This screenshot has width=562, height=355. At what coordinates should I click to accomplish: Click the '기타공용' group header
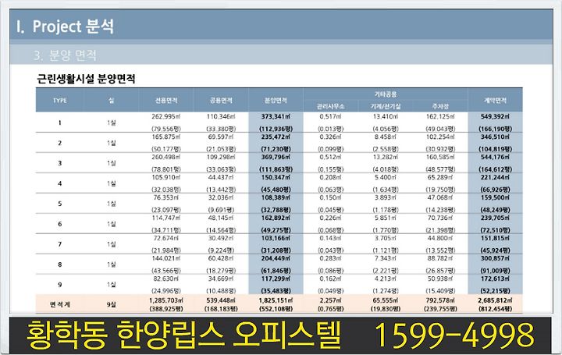[386, 94]
